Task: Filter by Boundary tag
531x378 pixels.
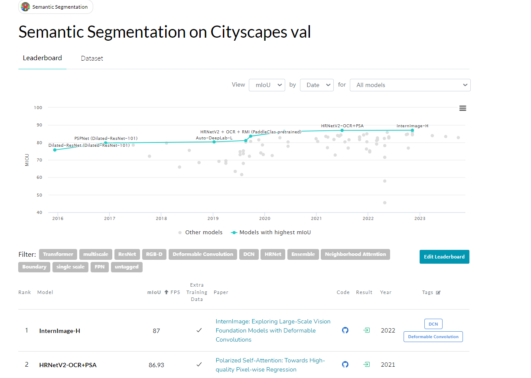Action: coord(34,267)
